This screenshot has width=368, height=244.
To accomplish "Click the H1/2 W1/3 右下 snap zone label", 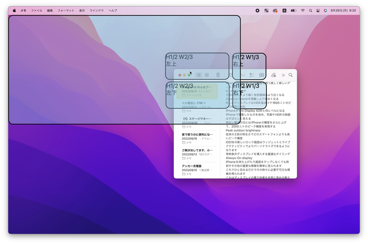I will coord(246,89).
